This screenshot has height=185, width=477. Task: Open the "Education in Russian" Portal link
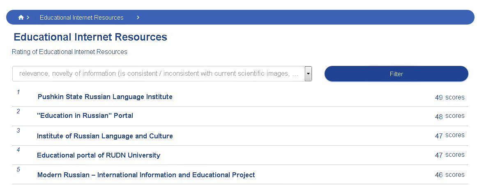click(x=85, y=115)
